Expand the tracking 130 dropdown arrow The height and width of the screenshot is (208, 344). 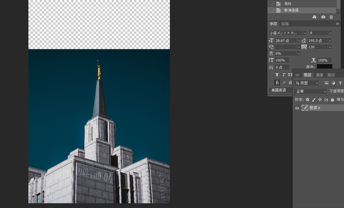(329, 47)
